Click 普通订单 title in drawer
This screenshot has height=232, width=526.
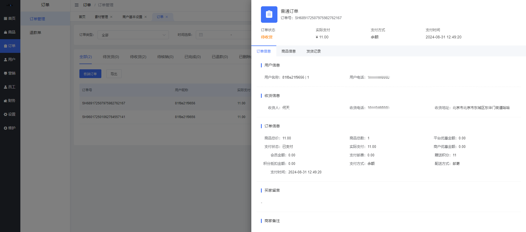point(290,11)
